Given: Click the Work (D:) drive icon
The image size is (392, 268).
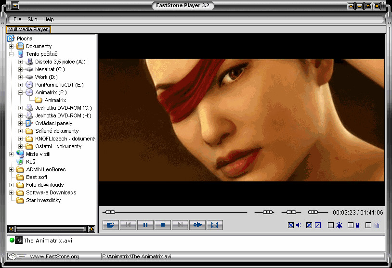Looking at the screenshot, I should [29, 77].
